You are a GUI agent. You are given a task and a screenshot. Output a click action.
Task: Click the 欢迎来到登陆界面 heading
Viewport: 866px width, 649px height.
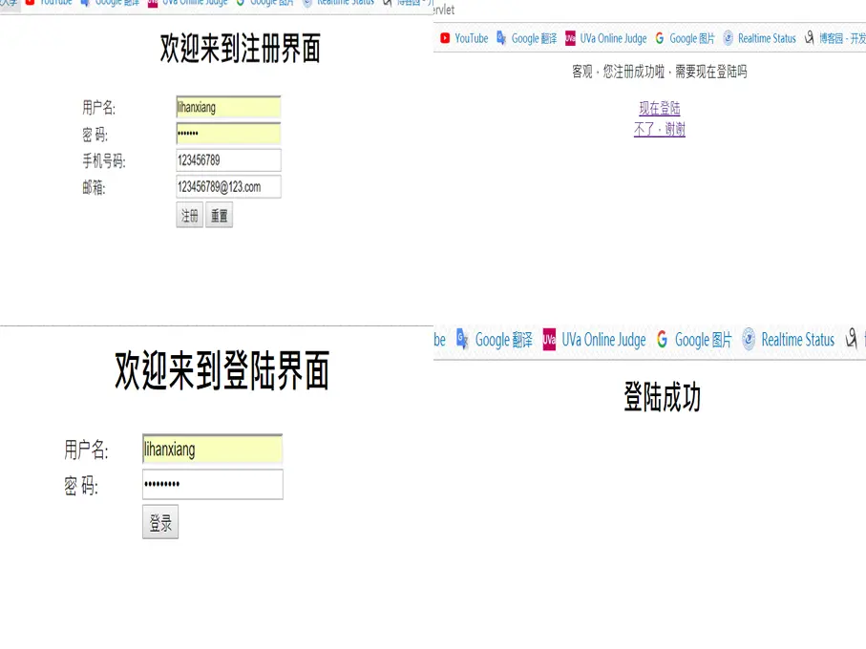click(x=222, y=371)
